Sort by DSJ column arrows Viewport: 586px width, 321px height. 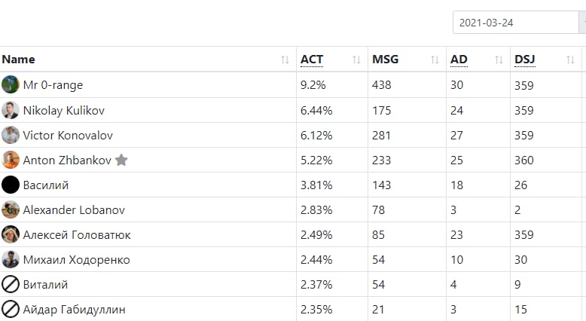point(570,60)
